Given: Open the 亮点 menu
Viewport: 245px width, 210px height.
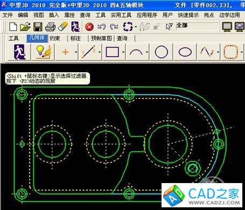Looking at the screenshot, I should tap(209, 15).
